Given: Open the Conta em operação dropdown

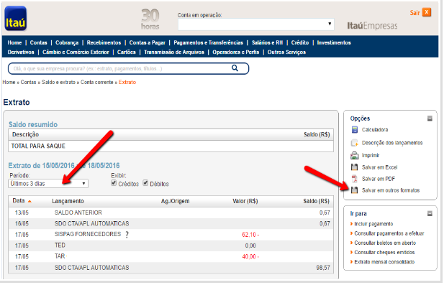Looking at the screenshot, I should 256,24.
